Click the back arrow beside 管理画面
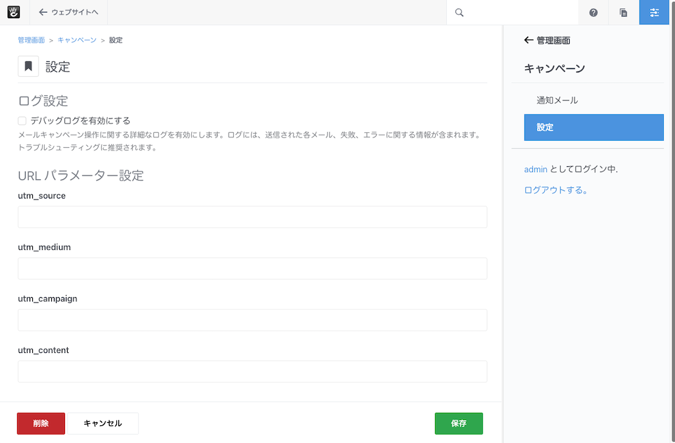This screenshot has width=675, height=443. 528,40
